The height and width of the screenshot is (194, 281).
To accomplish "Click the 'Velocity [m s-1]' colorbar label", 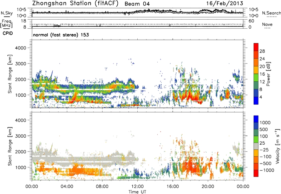I will 277,146.
